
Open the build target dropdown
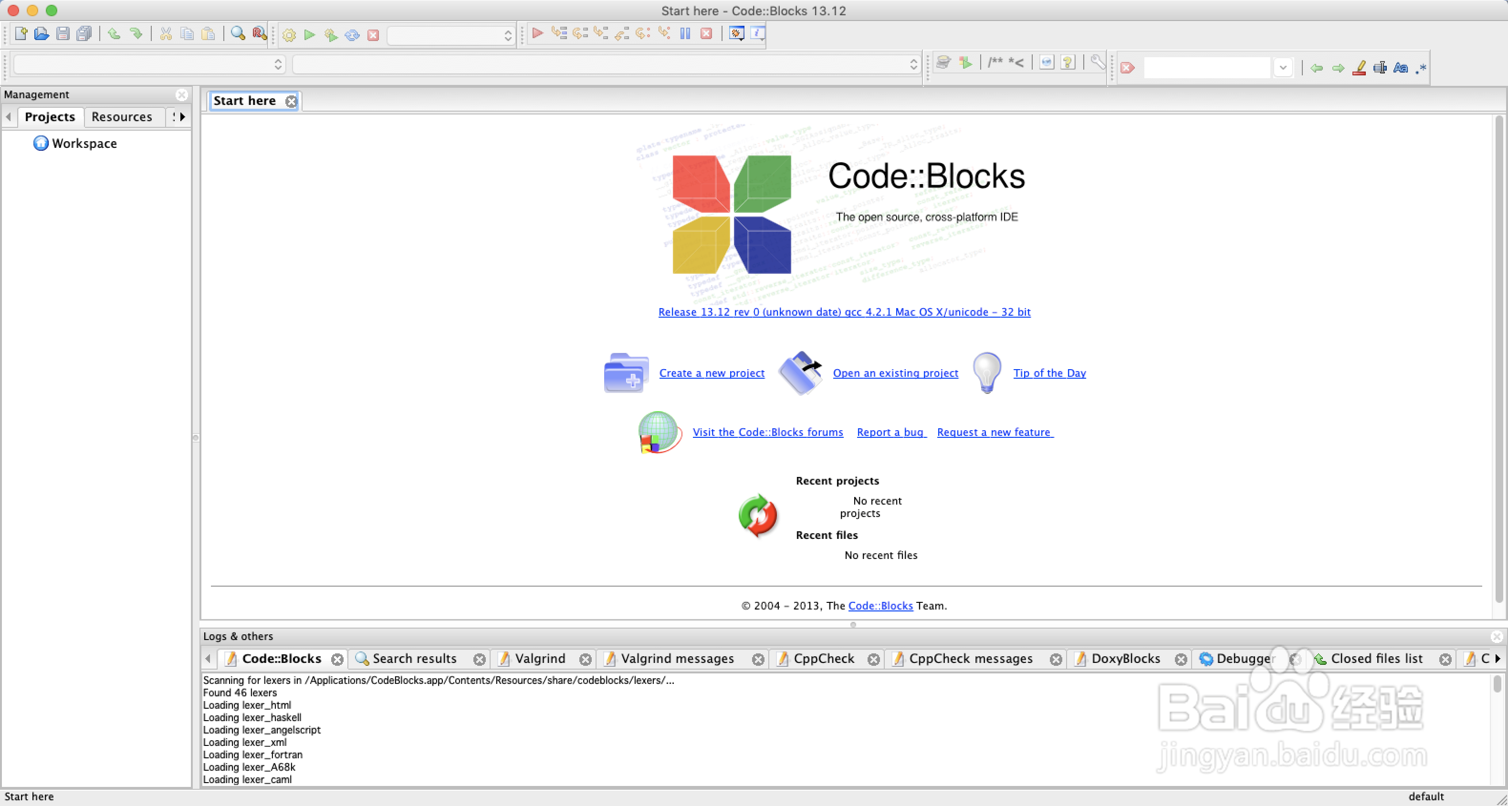point(451,35)
